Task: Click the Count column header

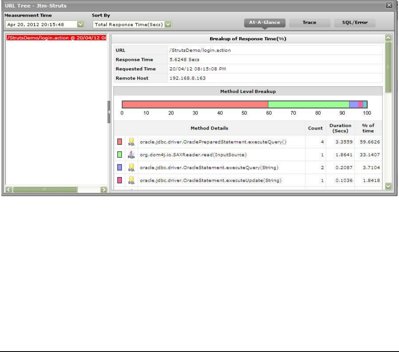Action: click(315, 128)
